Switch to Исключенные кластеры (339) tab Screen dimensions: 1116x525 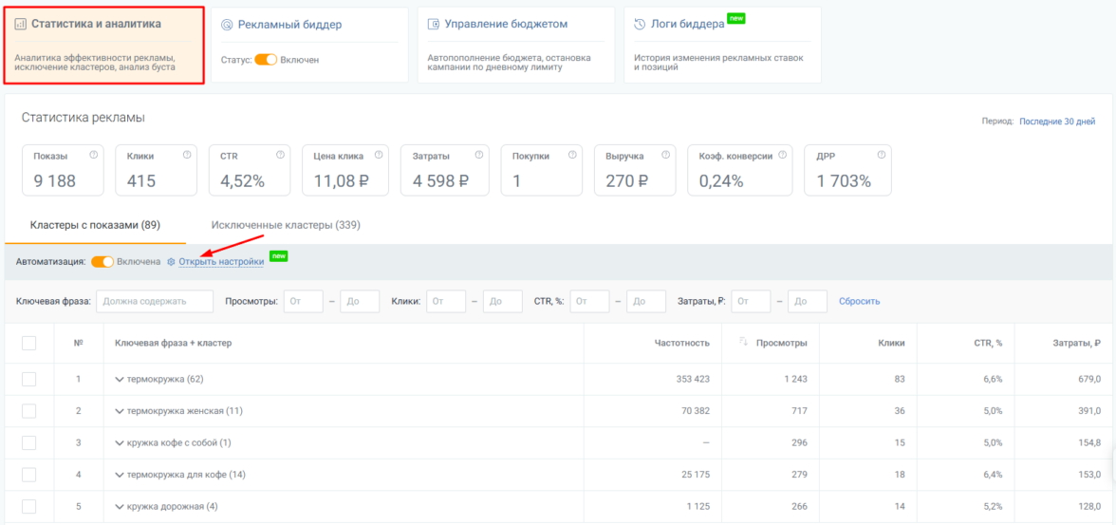[286, 225]
